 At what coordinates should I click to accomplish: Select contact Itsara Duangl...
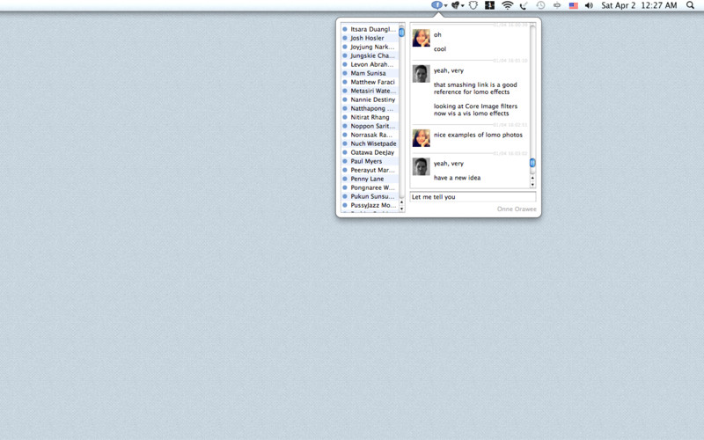370,29
